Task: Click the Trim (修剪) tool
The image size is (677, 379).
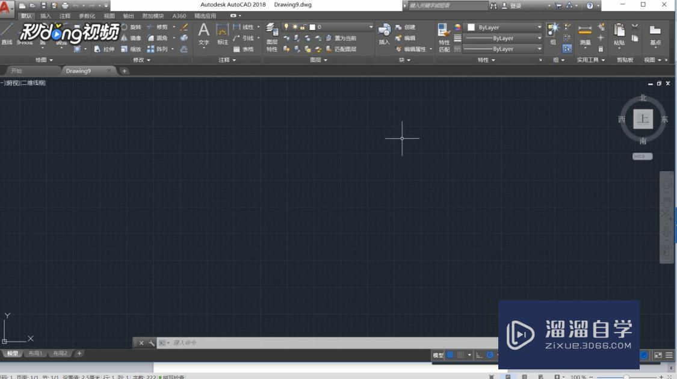Action: click(158, 26)
